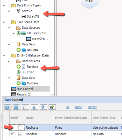Screen dimensions: 122x140
Task: Click the duplicate run toolbar button
Action: (26, 107)
